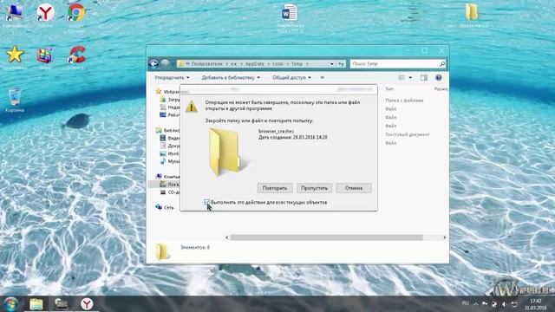Screen dimensions: 555x312
Task: Open the yellow star desktop shortcut
Action: 15,56
